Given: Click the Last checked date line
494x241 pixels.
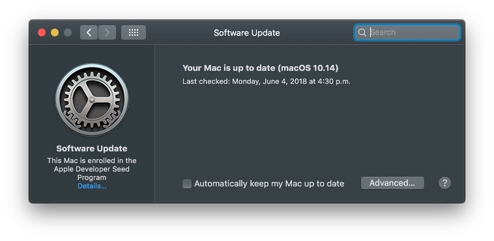Looking at the screenshot, I should (x=267, y=81).
